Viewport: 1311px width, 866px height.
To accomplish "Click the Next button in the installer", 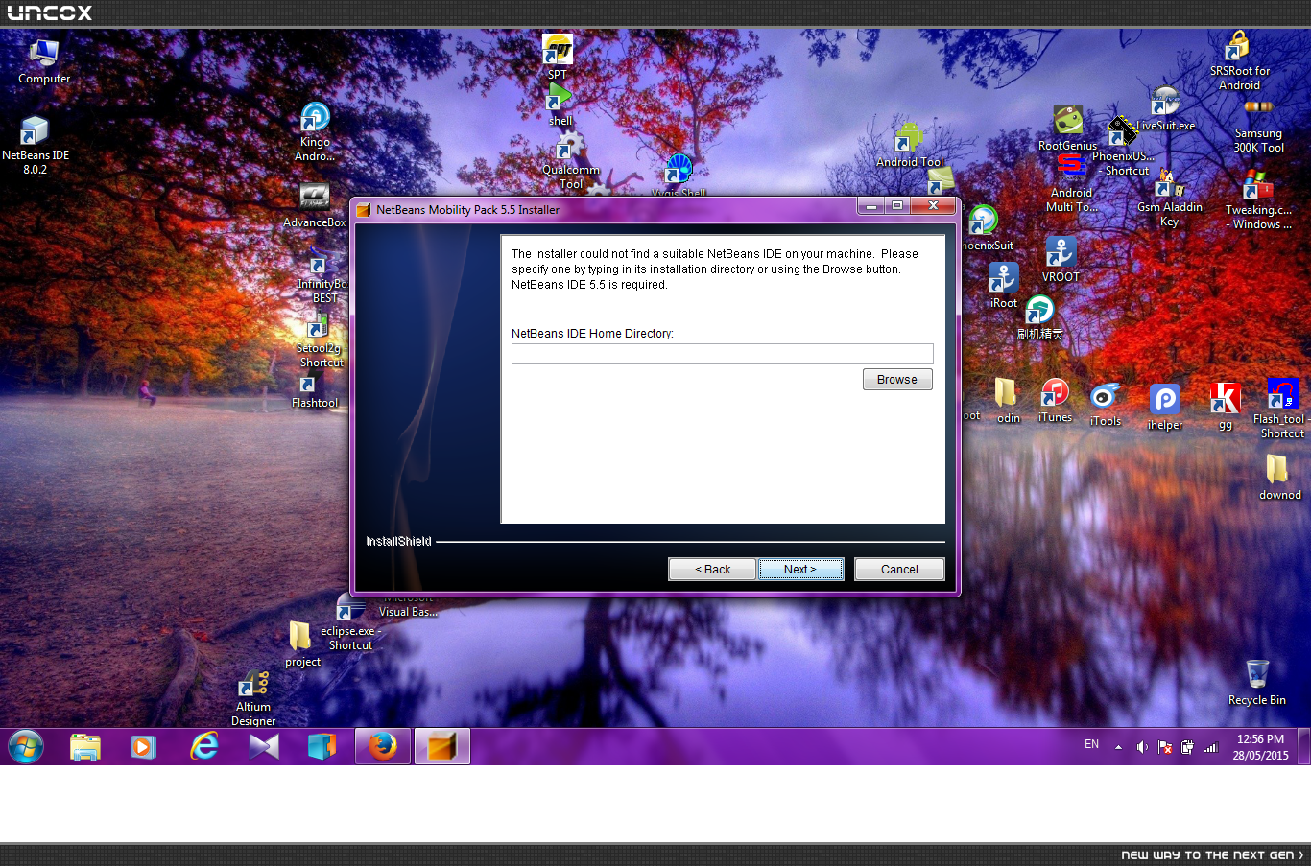I will click(800, 570).
